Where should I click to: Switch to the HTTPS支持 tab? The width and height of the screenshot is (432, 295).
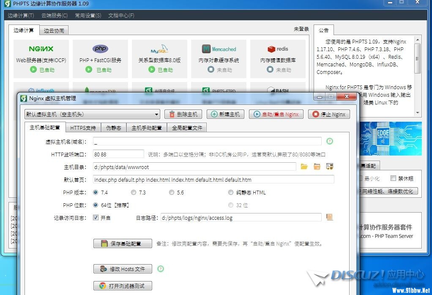(x=83, y=128)
